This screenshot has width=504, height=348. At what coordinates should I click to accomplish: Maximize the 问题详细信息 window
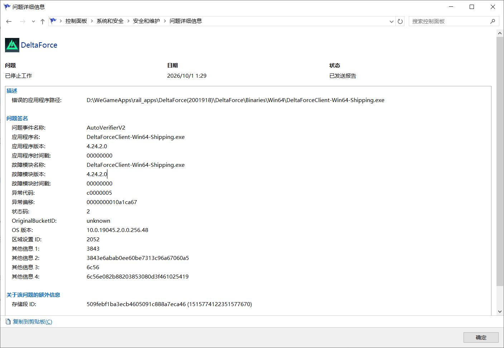point(472,7)
